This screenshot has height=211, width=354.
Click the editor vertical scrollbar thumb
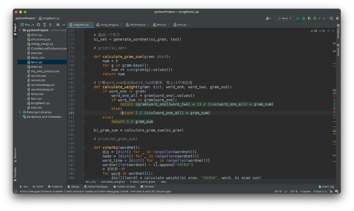pos(334,105)
